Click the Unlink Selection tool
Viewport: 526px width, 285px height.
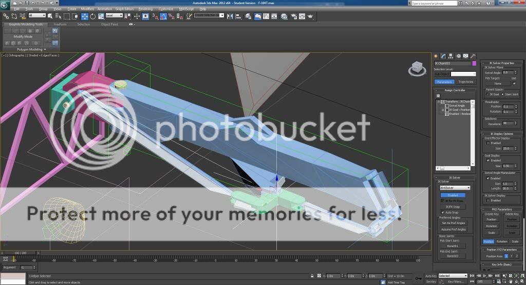(14, 16)
